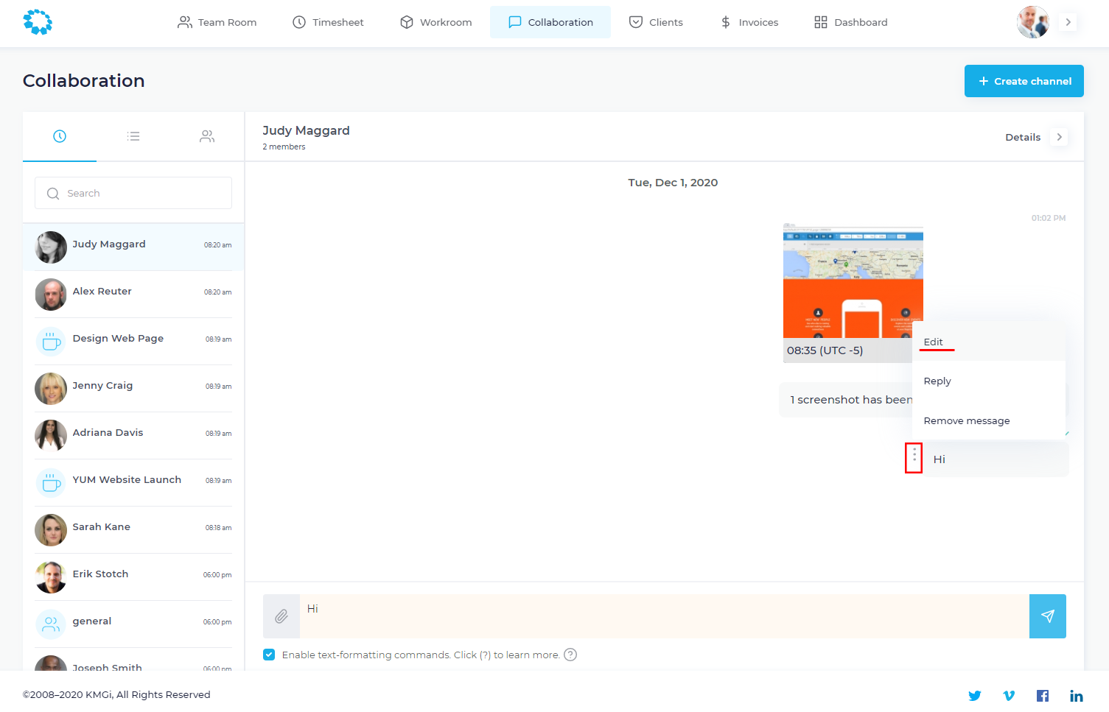Expand the Details panel chevron
This screenshot has width=1109, height=712.
point(1059,137)
